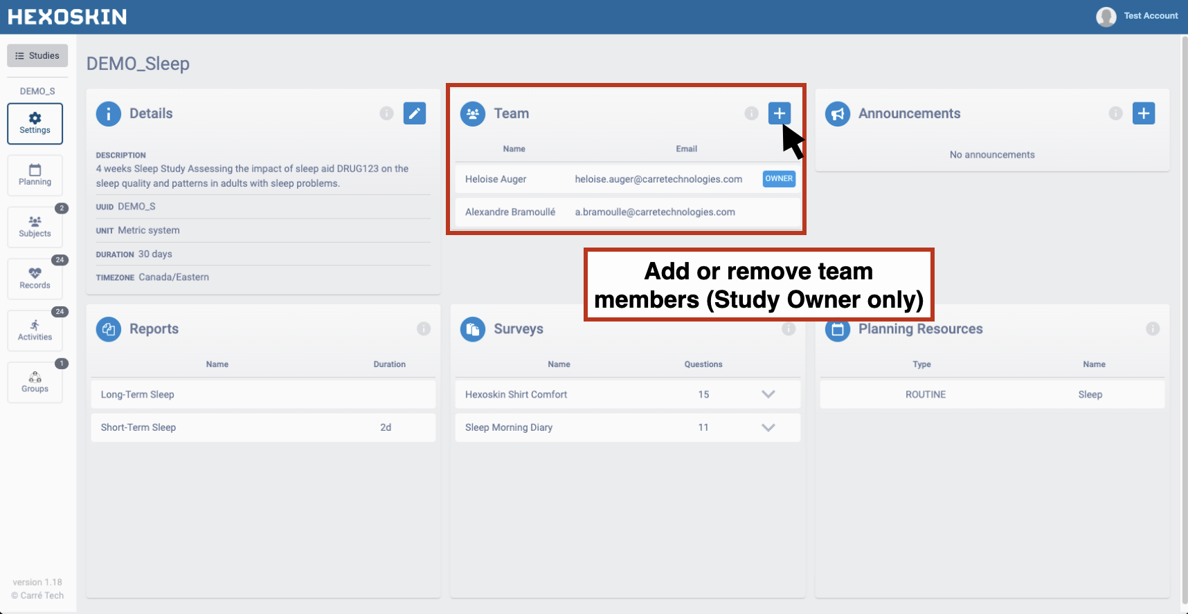Viewport: 1188px width, 614px height.
Task: Click the info icon in Reports card
Action: 424,329
